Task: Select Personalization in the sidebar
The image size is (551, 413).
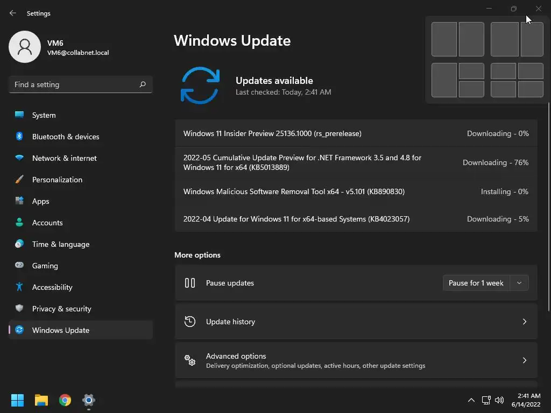Action: click(x=81, y=180)
